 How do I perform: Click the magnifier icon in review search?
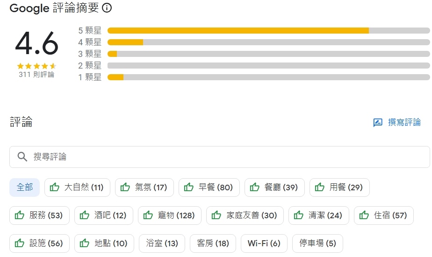tap(22, 157)
